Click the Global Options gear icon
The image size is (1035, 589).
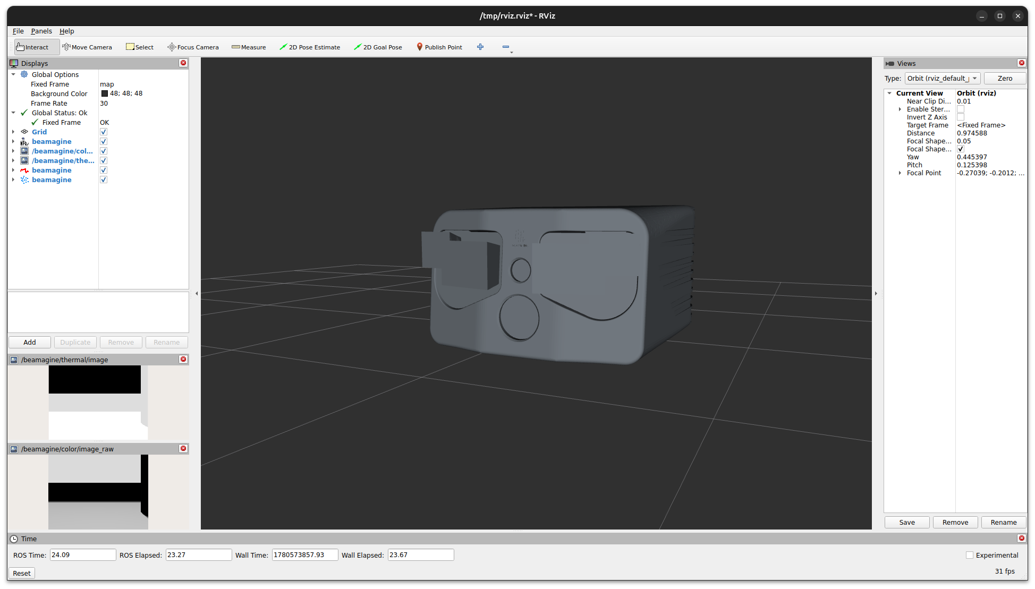point(24,74)
